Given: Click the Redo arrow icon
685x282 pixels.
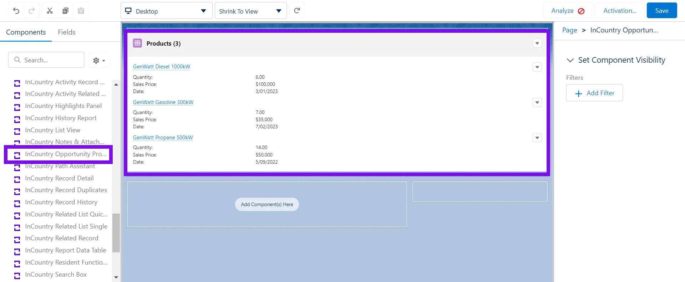Looking at the screenshot, I should pyautogui.click(x=32, y=11).
